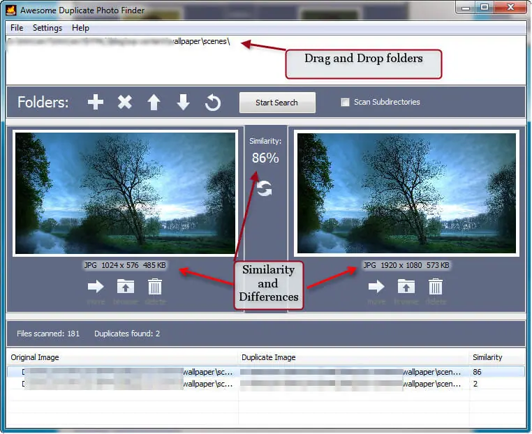Click the Awesome Duplicate Photo Finder app icon
Viewport: 532px width, 434px height.
11,10
